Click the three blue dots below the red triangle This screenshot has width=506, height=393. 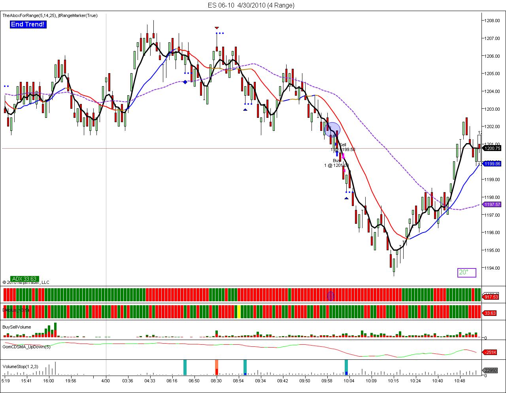tap(220, 33)
